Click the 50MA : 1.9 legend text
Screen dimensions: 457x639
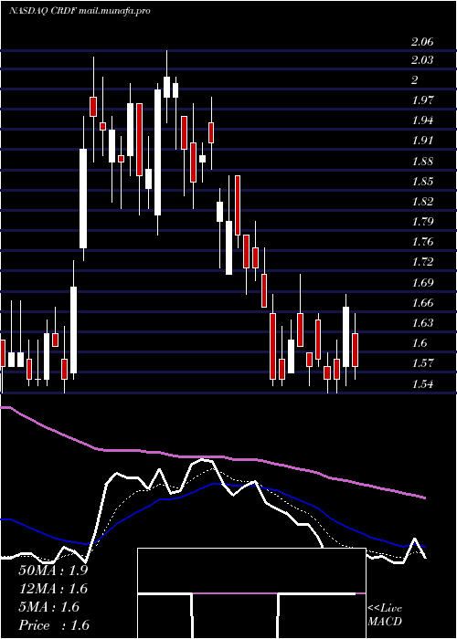click(53, 571)
